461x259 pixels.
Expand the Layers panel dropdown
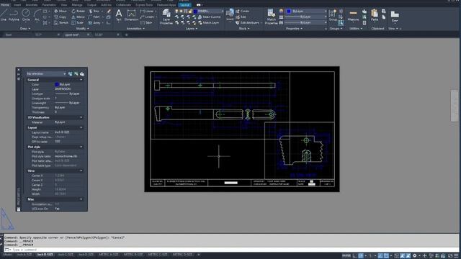(192, 29)
